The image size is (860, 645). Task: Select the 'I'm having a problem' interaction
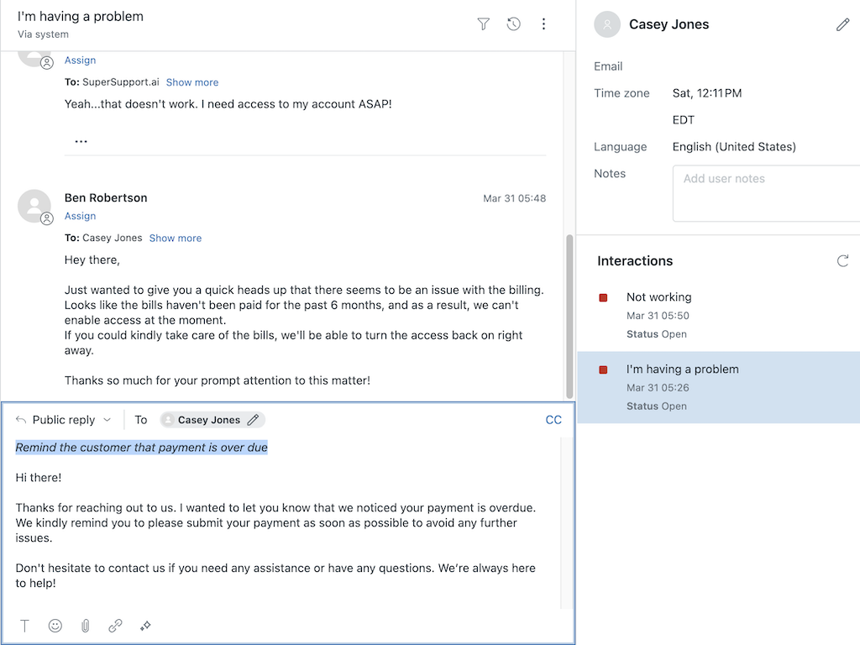[x=682, y=370]
